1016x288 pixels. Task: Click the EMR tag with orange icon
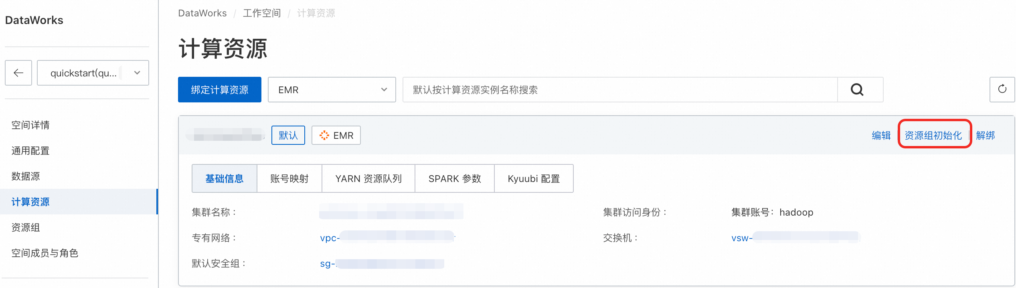click(336, 135)
